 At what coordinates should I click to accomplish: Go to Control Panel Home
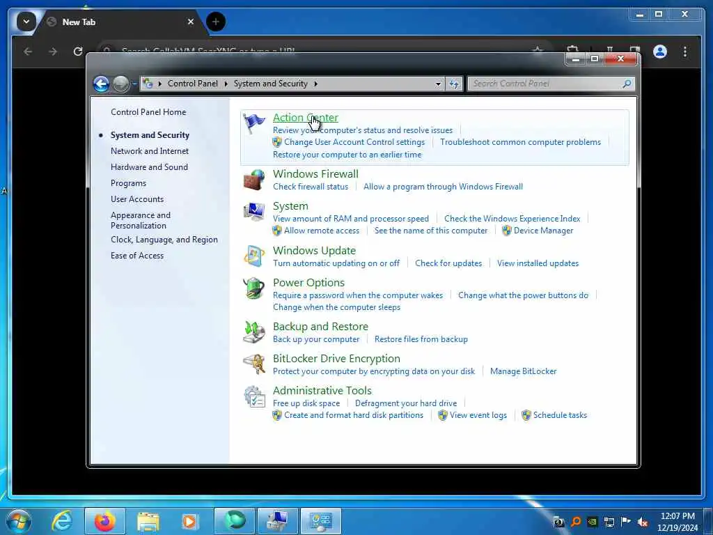click(148, 112)
